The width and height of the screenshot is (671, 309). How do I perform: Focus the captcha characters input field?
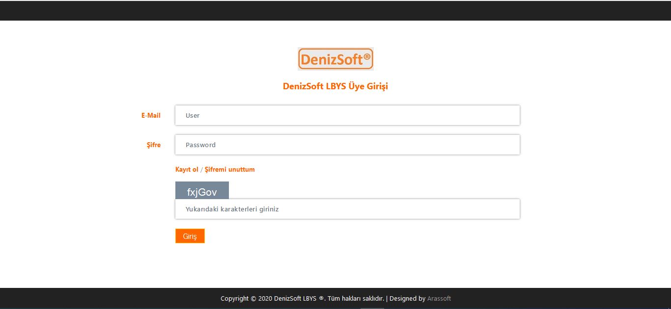pyautogui.click(x=347, y=209)
